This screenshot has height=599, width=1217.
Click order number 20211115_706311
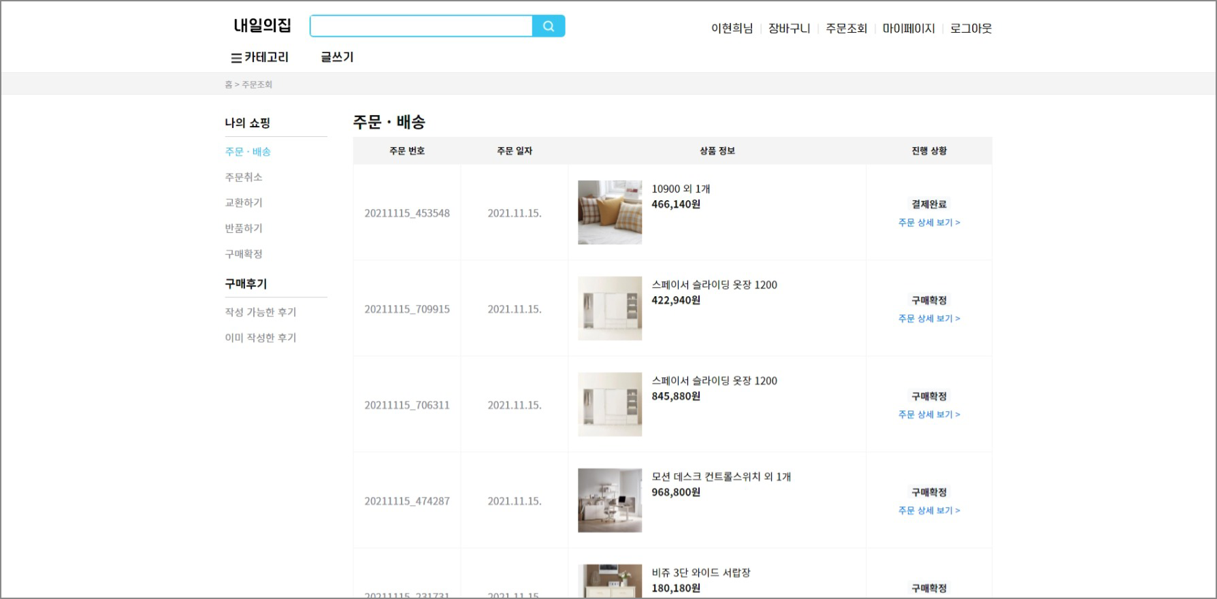pyautogui.click(x=407, y=405)
